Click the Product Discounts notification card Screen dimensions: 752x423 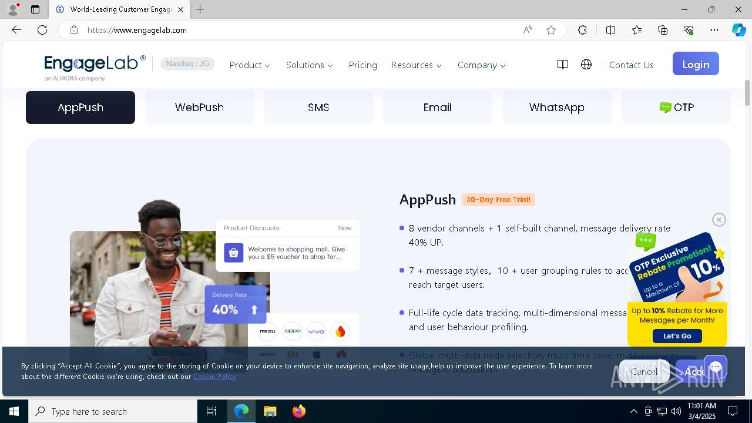(x=288, y=246)
